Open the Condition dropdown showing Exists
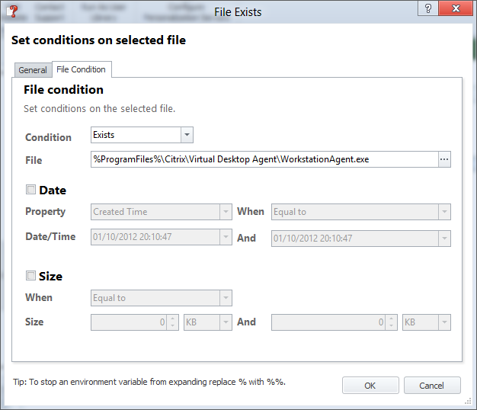 pyautogui.click(x=187, y=135)
